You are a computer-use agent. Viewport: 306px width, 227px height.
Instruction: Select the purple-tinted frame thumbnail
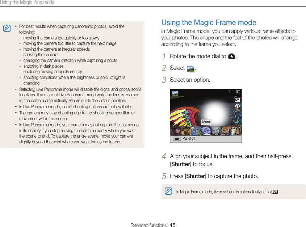pyautogui.click(x=206, y=131)
